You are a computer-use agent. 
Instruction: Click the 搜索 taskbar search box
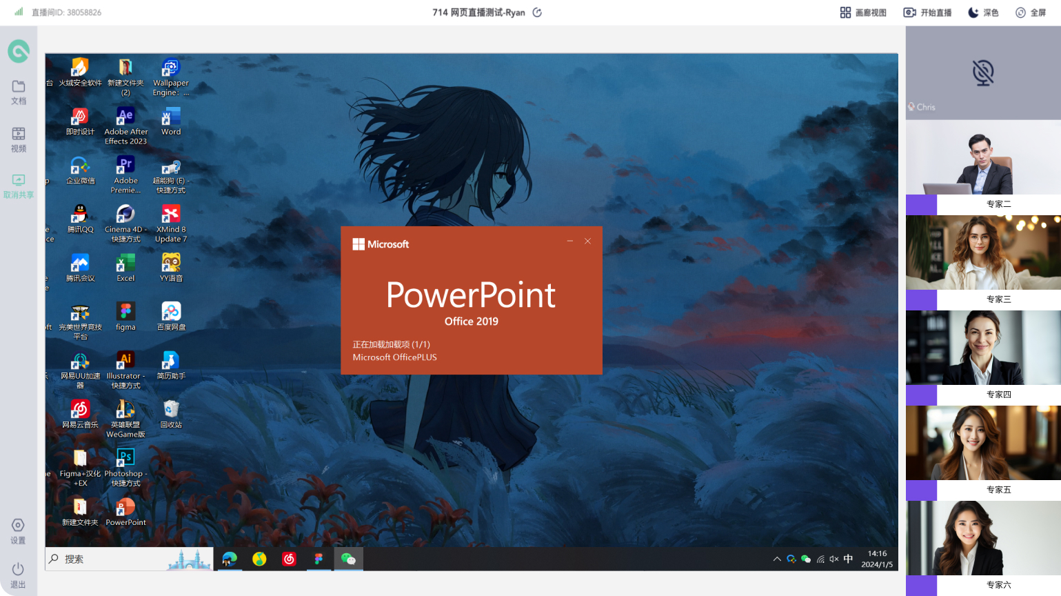click(129, 559)
